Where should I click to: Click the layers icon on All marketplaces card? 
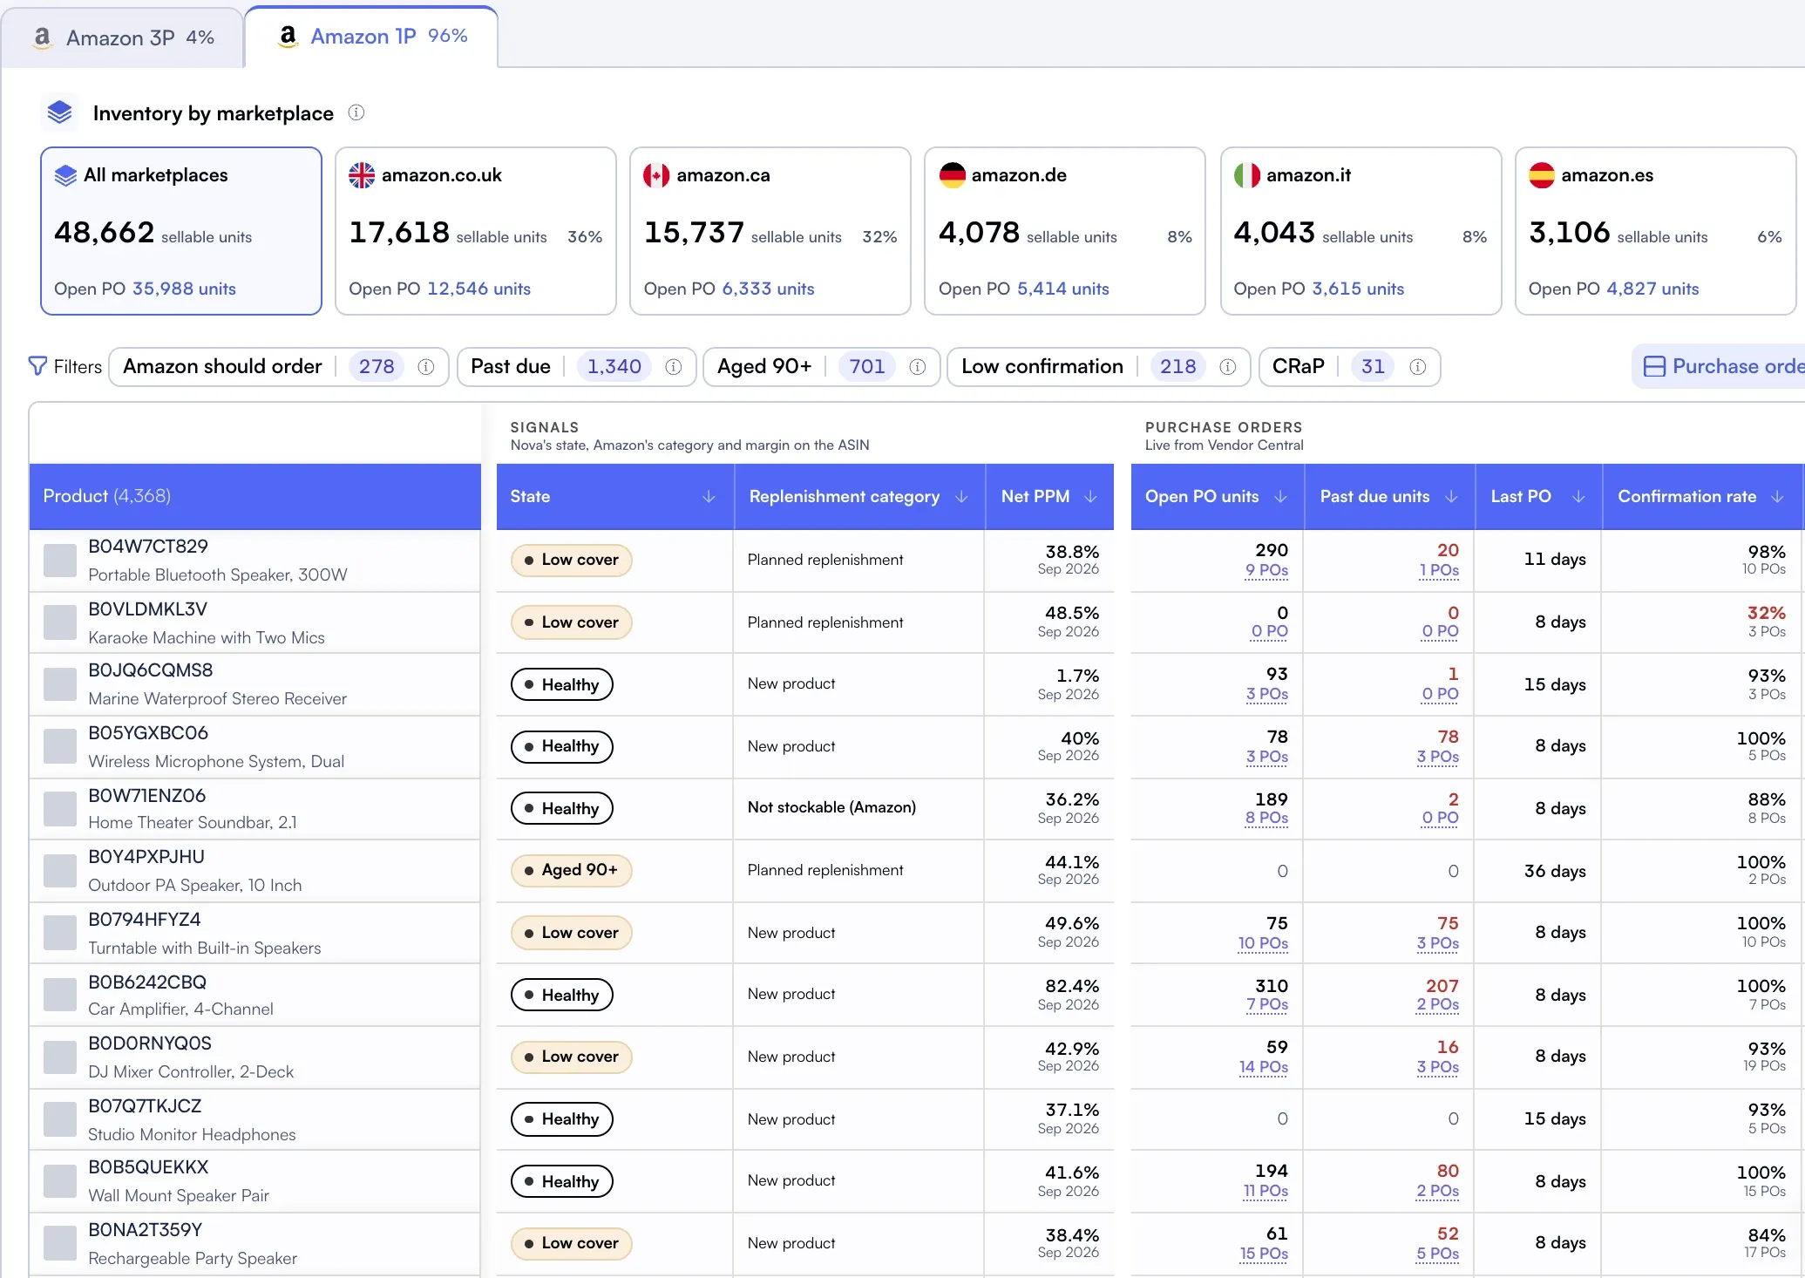[65, 175]
